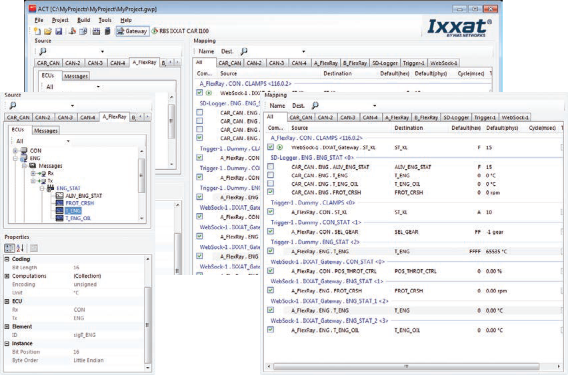Viewport: 568px width, 375px height.
Task: Click the search magnifier in enlarged Source panel
Action: coord(13,105)
